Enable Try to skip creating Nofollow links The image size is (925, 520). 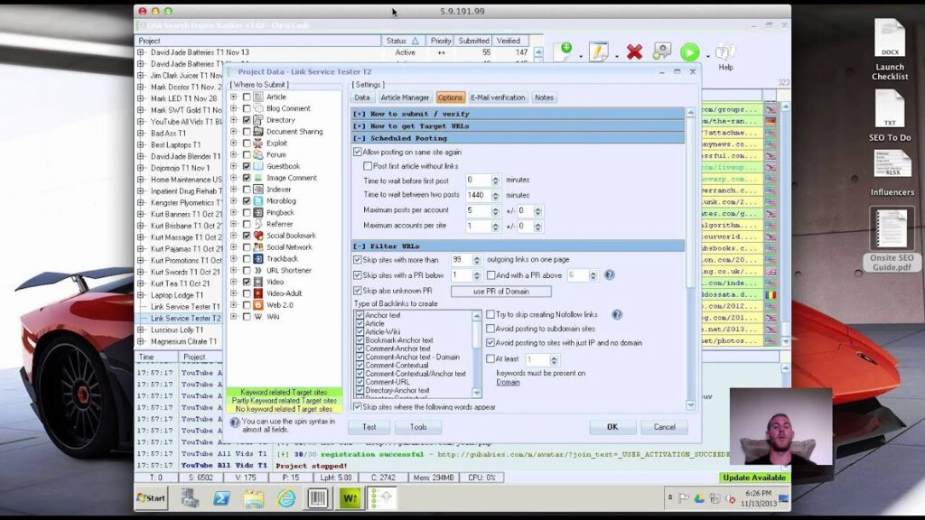(491, 315)
